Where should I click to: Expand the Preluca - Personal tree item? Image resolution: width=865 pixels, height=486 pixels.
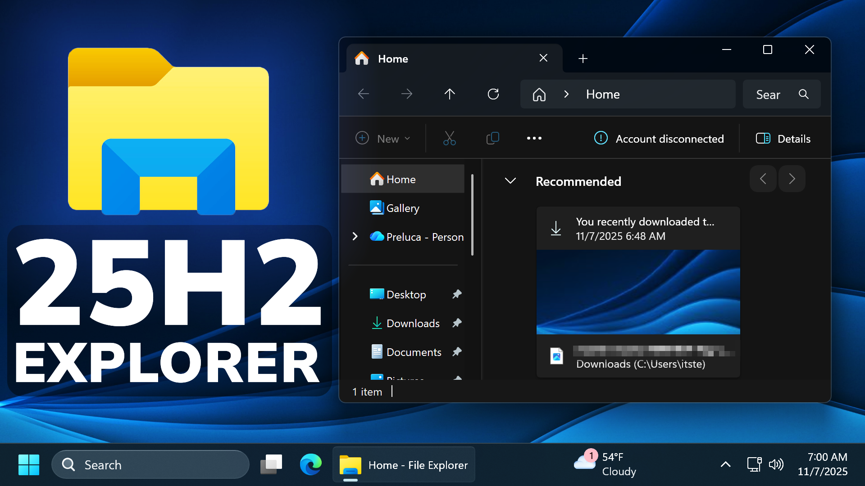tap(355, 236)
